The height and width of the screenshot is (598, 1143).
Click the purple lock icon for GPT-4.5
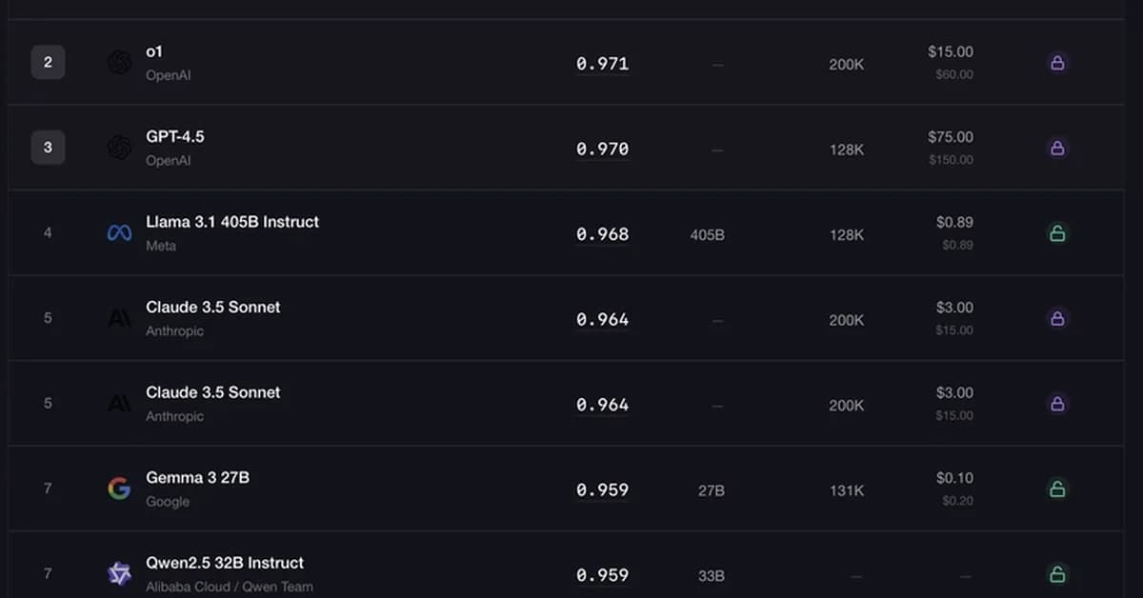coord(1056,148)
